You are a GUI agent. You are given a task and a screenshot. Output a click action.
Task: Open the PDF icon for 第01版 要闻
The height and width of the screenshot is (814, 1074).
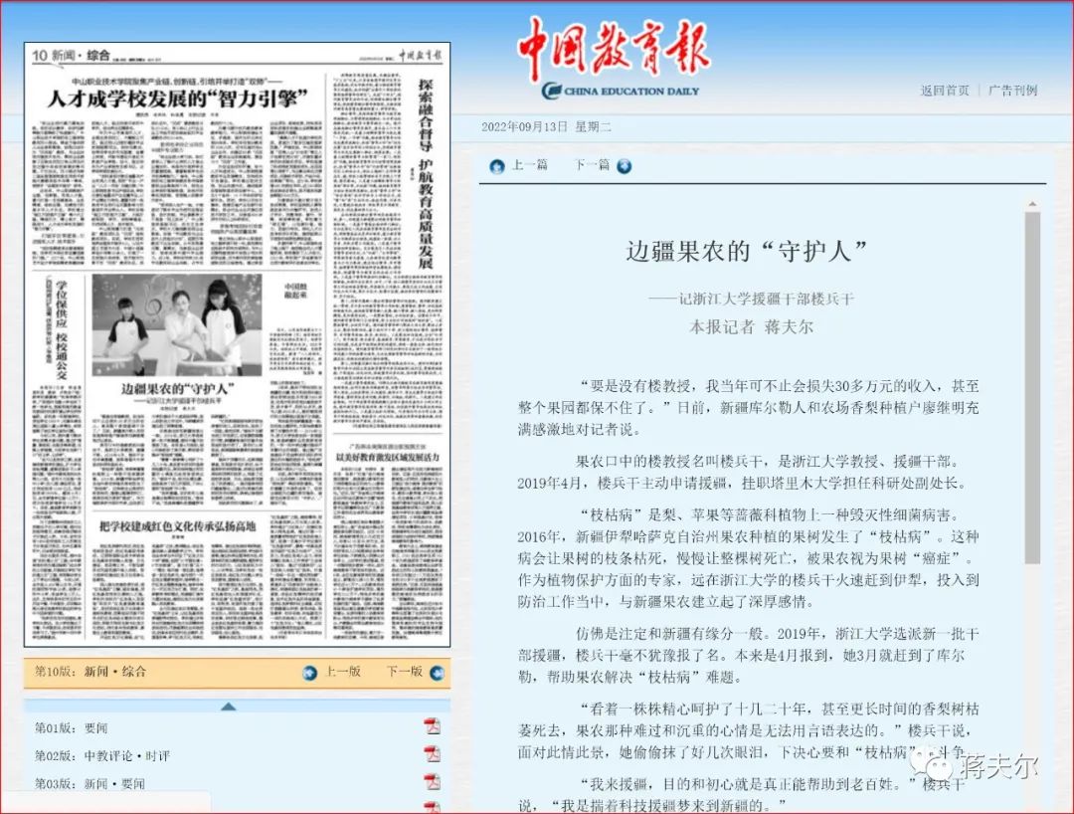pyautogui.click(x=433, y=726)
